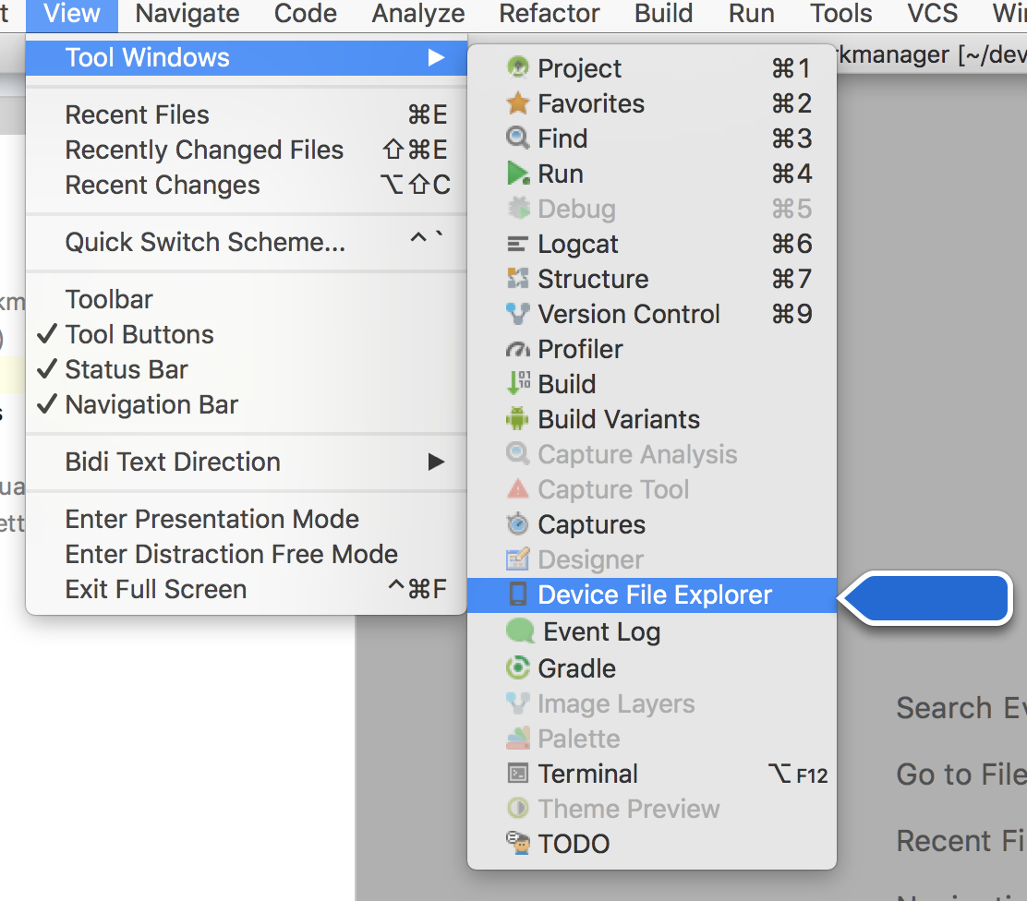Open the TODO tool window
Screen dimensions: 1027x901
(x=573, y=843)
